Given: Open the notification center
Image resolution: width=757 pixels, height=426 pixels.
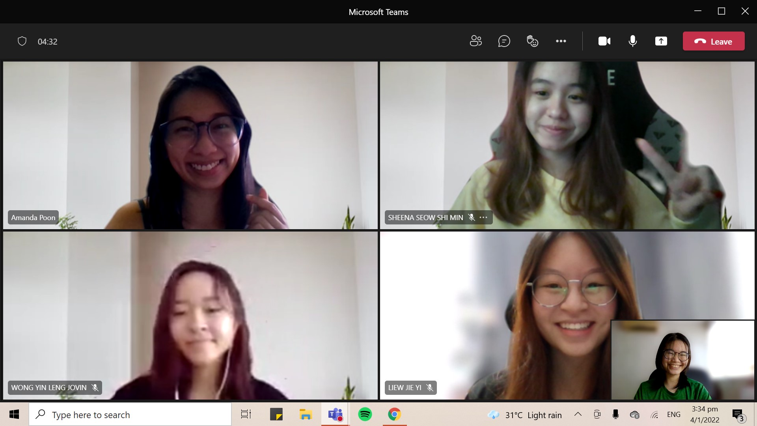Looking at the screenshot, I should 738,415.
